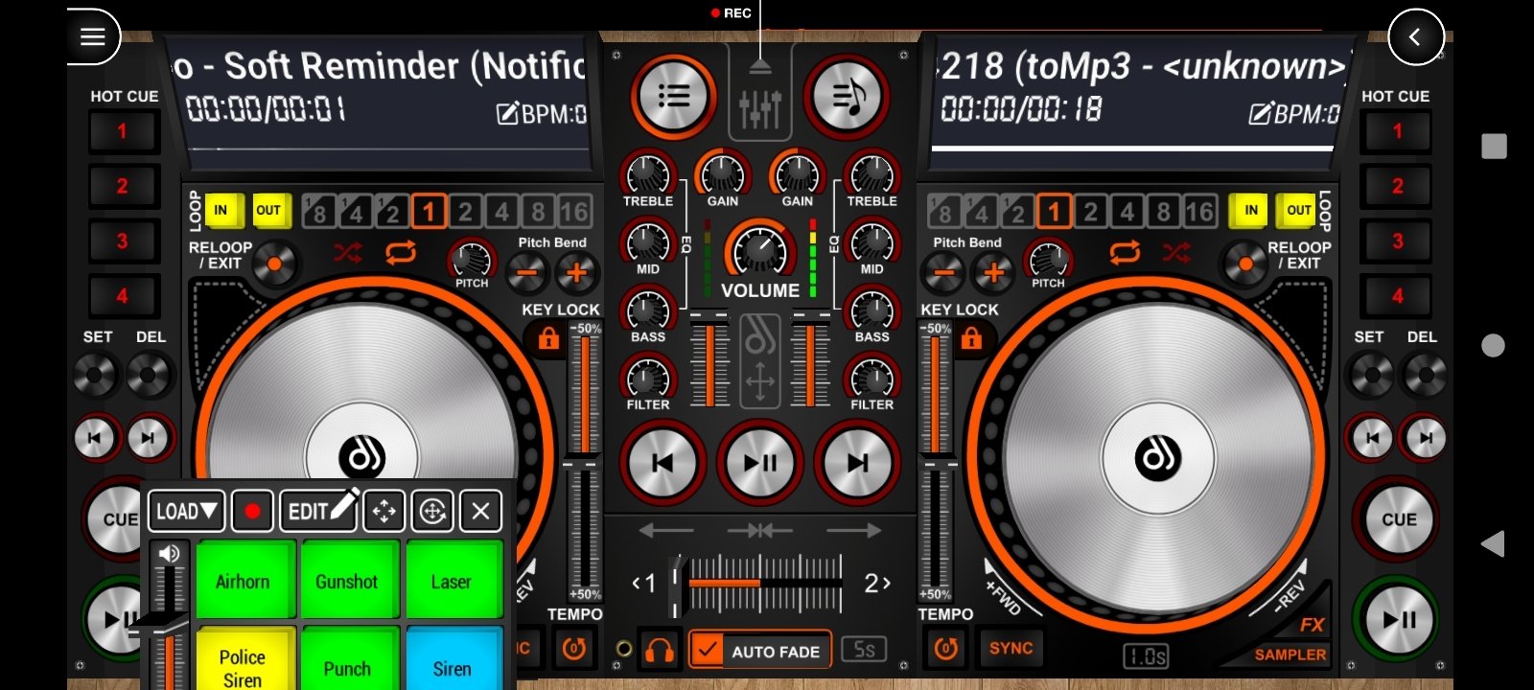Increase left deck pitch bend
The width and height of the screenshot is (1534, 690).
[x=576, y=273]
